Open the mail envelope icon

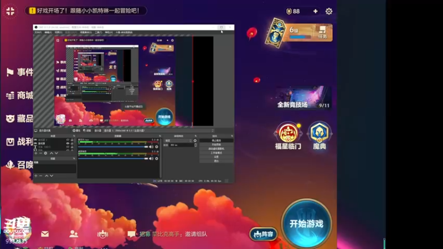tap(45, 234)
